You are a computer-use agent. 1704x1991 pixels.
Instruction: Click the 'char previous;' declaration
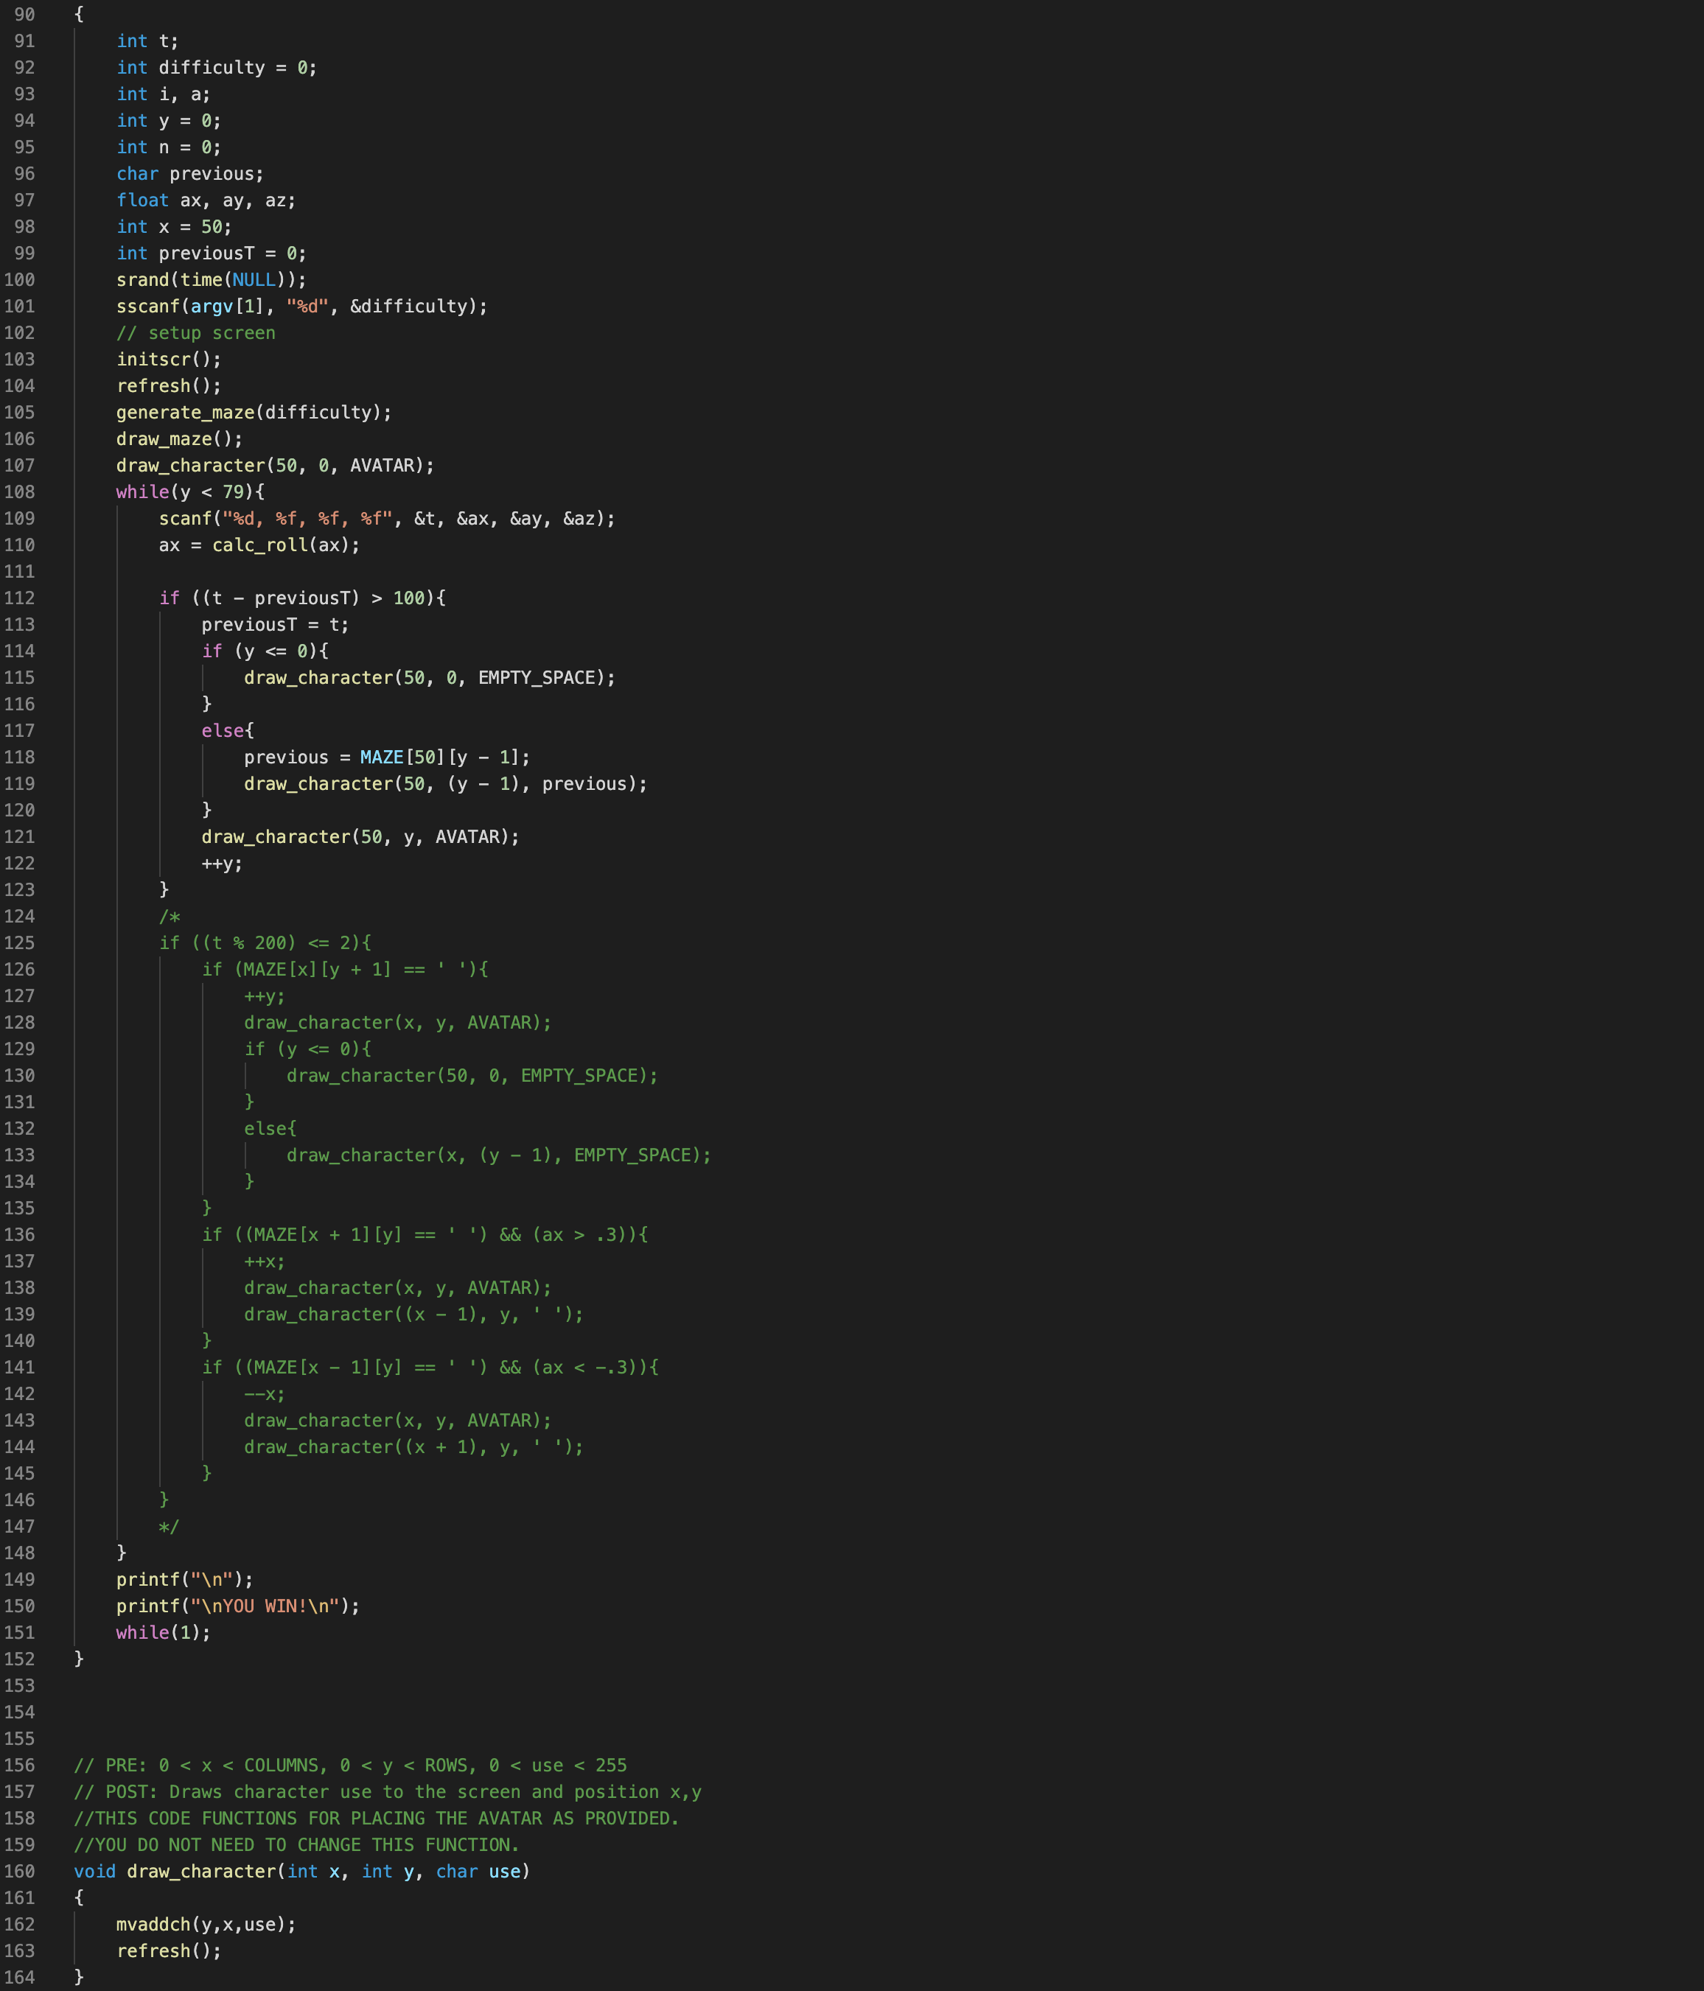tap(189, 174)
